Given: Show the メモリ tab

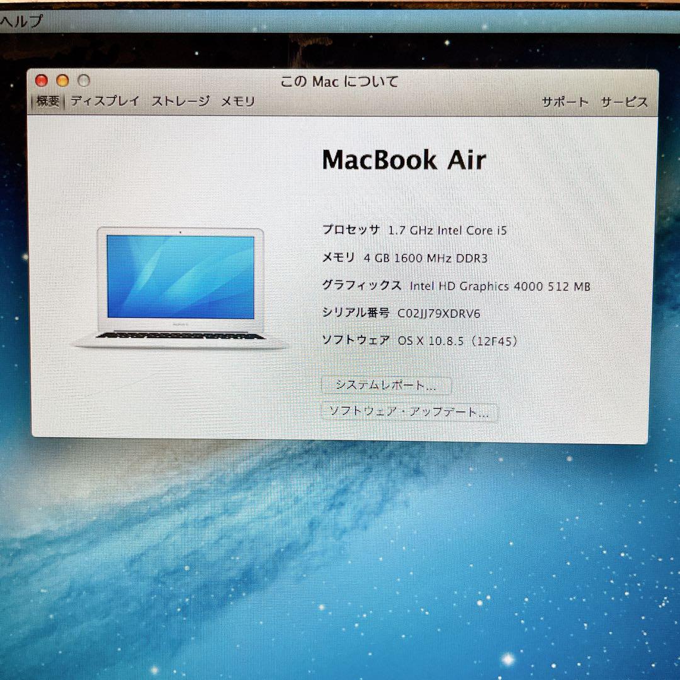Looking at the screenshot, I should tap(238, 101).
